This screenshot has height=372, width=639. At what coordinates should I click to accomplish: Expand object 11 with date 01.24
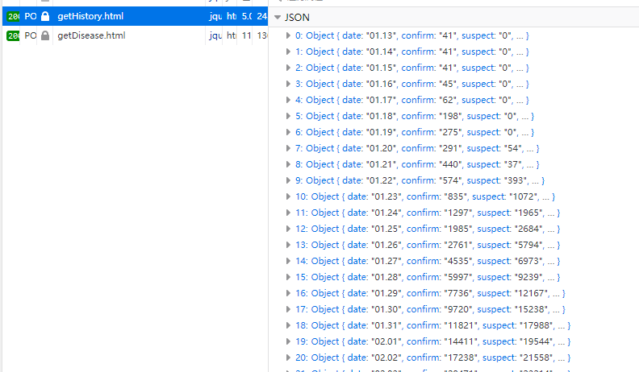[x=288, y=213]
